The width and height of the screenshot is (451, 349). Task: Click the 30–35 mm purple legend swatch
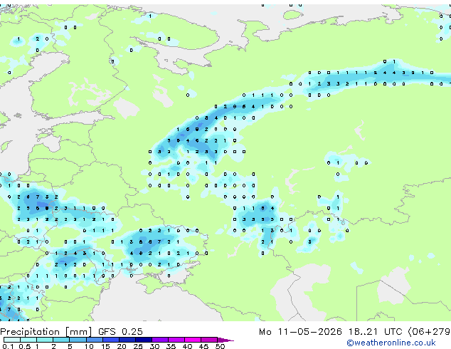pyautogui.click(x=159, y=340)
